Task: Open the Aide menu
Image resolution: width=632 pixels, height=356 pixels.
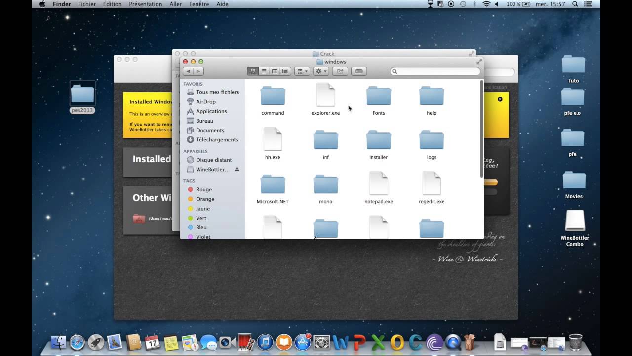Action: pos(222,4)
